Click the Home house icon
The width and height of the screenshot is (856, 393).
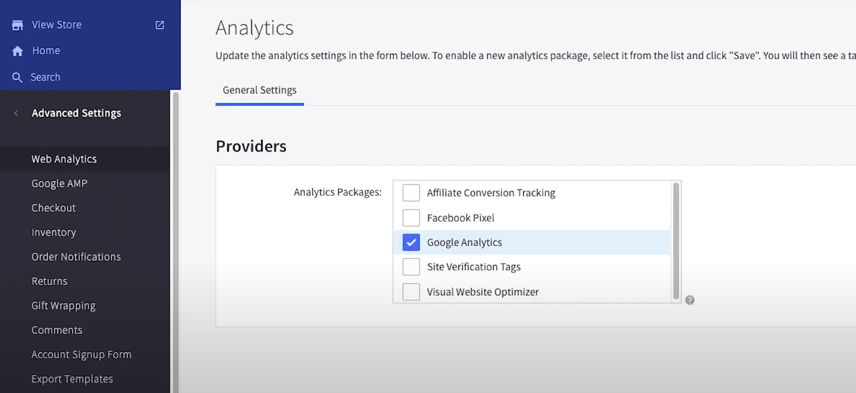click(x=17, y=51)
